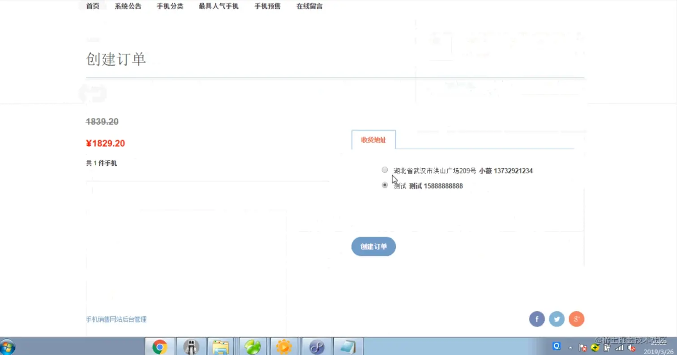Switch to the 收货地址 tab
Screen dimensions: 677x355
373,140
